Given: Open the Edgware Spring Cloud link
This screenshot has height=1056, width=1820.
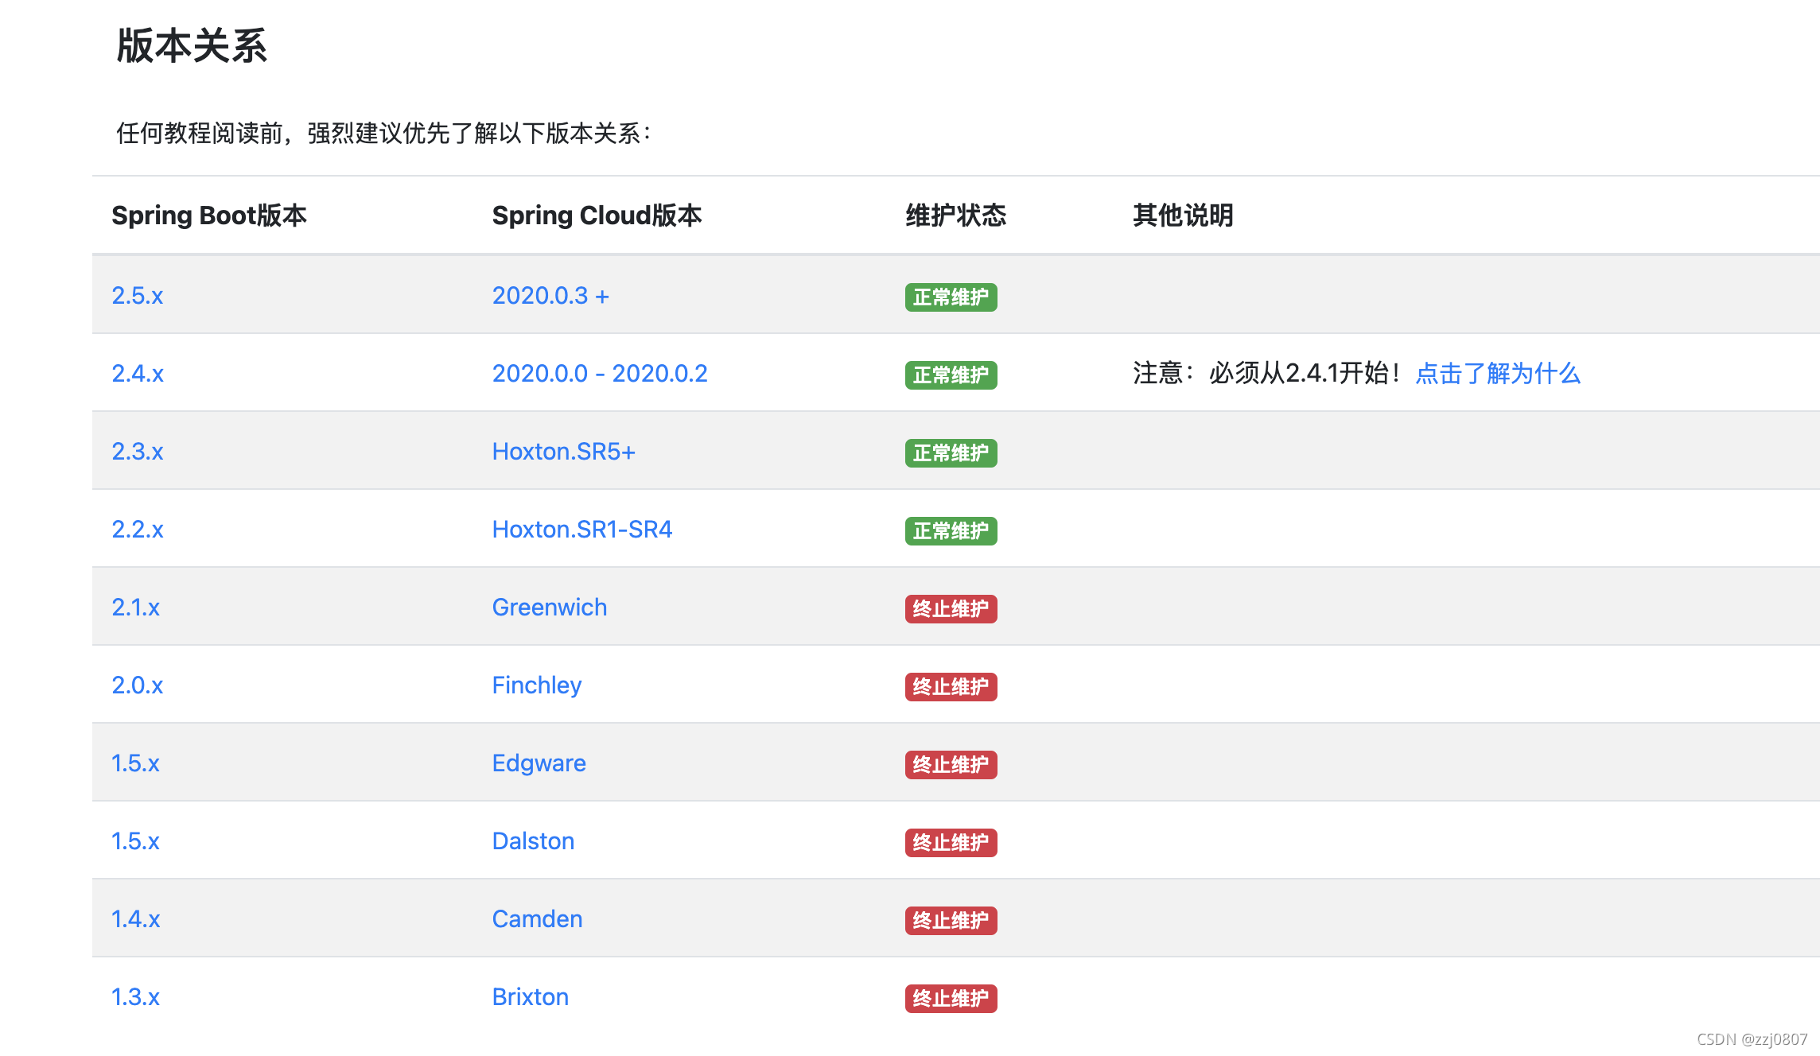Looking at the screenshot, I should pyautogui.click(x=539, y=763).
